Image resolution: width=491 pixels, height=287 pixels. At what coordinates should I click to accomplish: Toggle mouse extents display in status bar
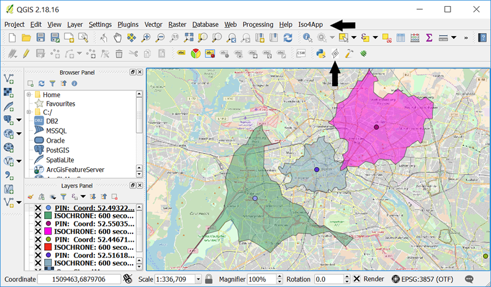tap(128, 279)
